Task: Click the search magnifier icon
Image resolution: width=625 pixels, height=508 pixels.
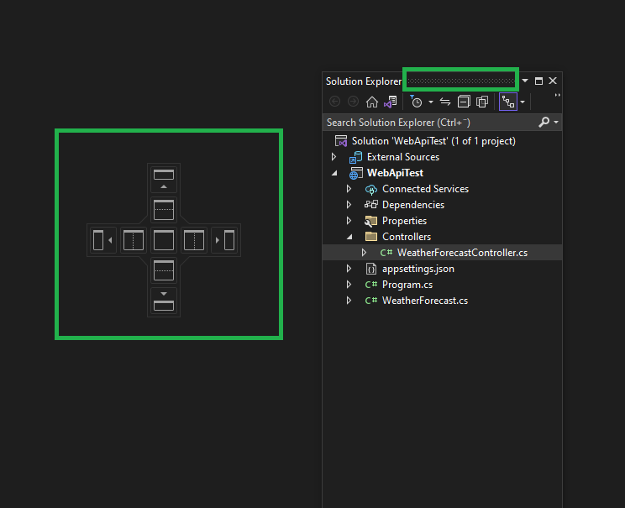Action: pos(544,122)
